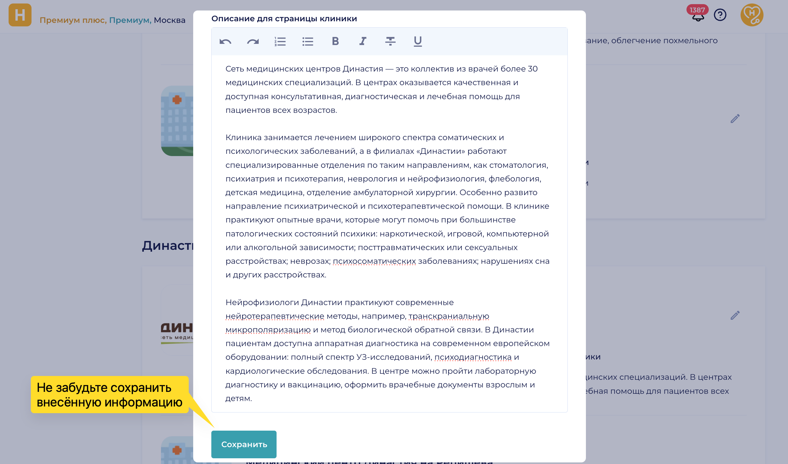Image resolution: width=788 pixels, height=464 pixels.
Task: Toggle italic text formatting
Action: (363, 41)
